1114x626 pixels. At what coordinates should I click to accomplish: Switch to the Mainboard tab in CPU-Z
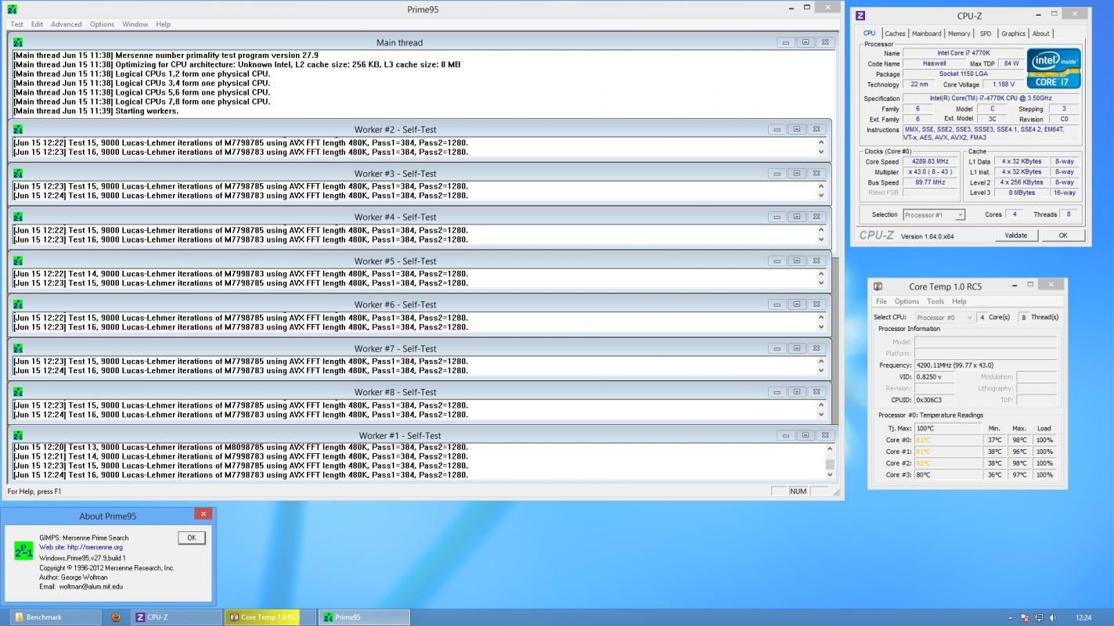tap(926, 34)
